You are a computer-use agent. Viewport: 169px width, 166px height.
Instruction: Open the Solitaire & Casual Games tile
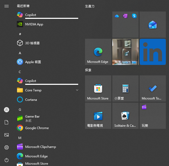click(125, 116)
